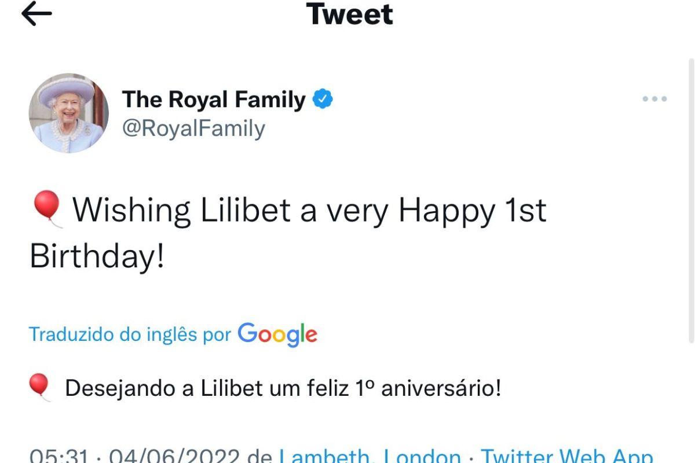Click the 'Traduzido do inglês por' link

coord(130,335)
